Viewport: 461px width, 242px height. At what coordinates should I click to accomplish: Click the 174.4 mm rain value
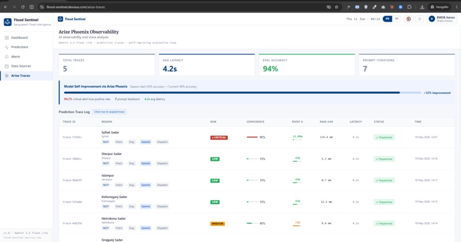(x=326, y=137)
